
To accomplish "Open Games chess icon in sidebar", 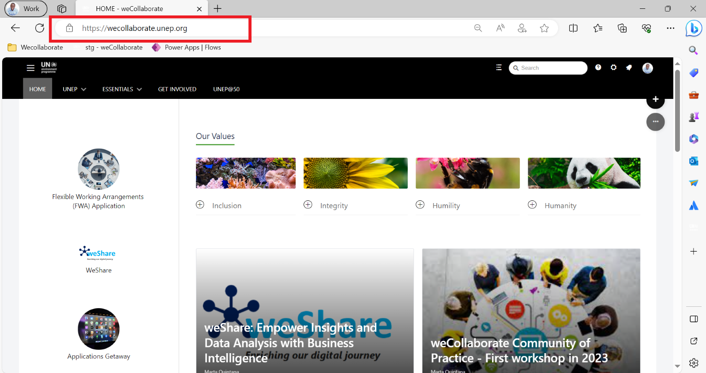I will pyautogui.click(x=694, y=117).
